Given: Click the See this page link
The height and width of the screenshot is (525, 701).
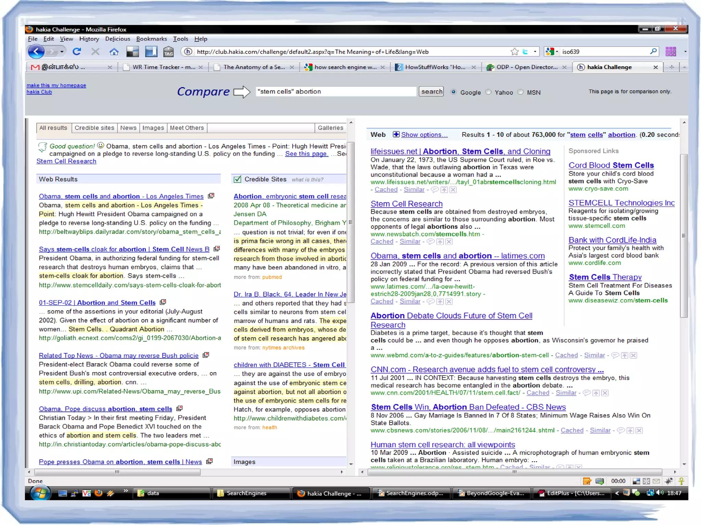Looking at the screenshot, I should tap(307, 154).
